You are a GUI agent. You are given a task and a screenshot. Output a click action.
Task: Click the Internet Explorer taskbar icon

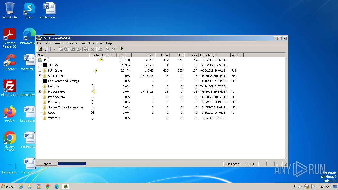coord(21,187)
